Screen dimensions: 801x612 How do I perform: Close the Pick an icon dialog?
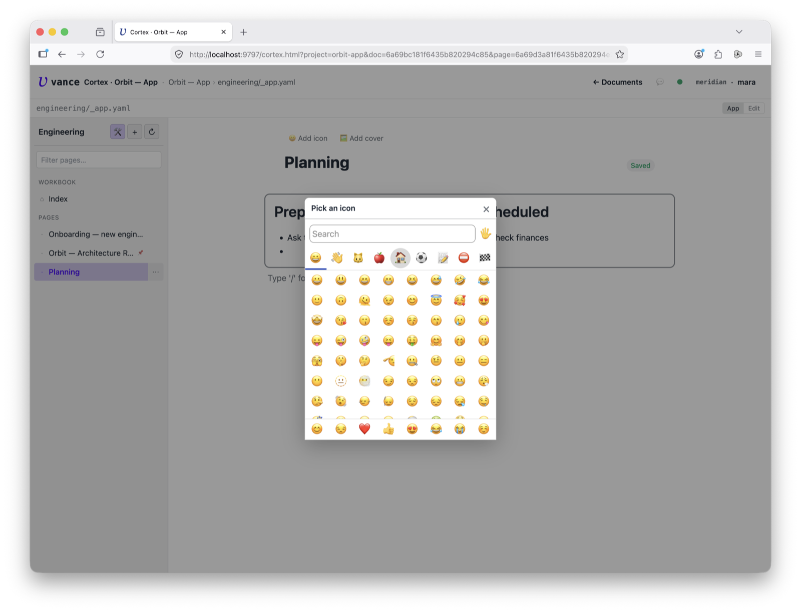coord(486,209)
